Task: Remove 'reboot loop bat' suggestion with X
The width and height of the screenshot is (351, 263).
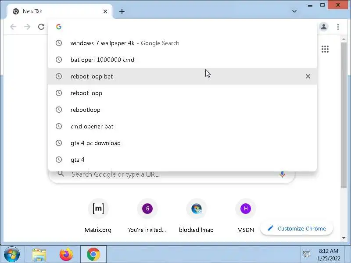Action: tap(308, 76)
